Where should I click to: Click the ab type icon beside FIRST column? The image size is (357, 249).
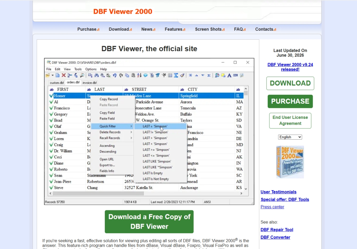point(52,89)
